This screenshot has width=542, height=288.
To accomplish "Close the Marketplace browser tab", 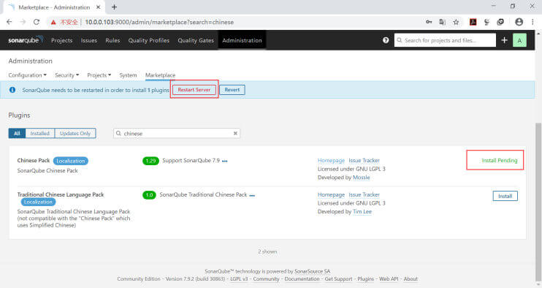I will click(x=98, y=7).
